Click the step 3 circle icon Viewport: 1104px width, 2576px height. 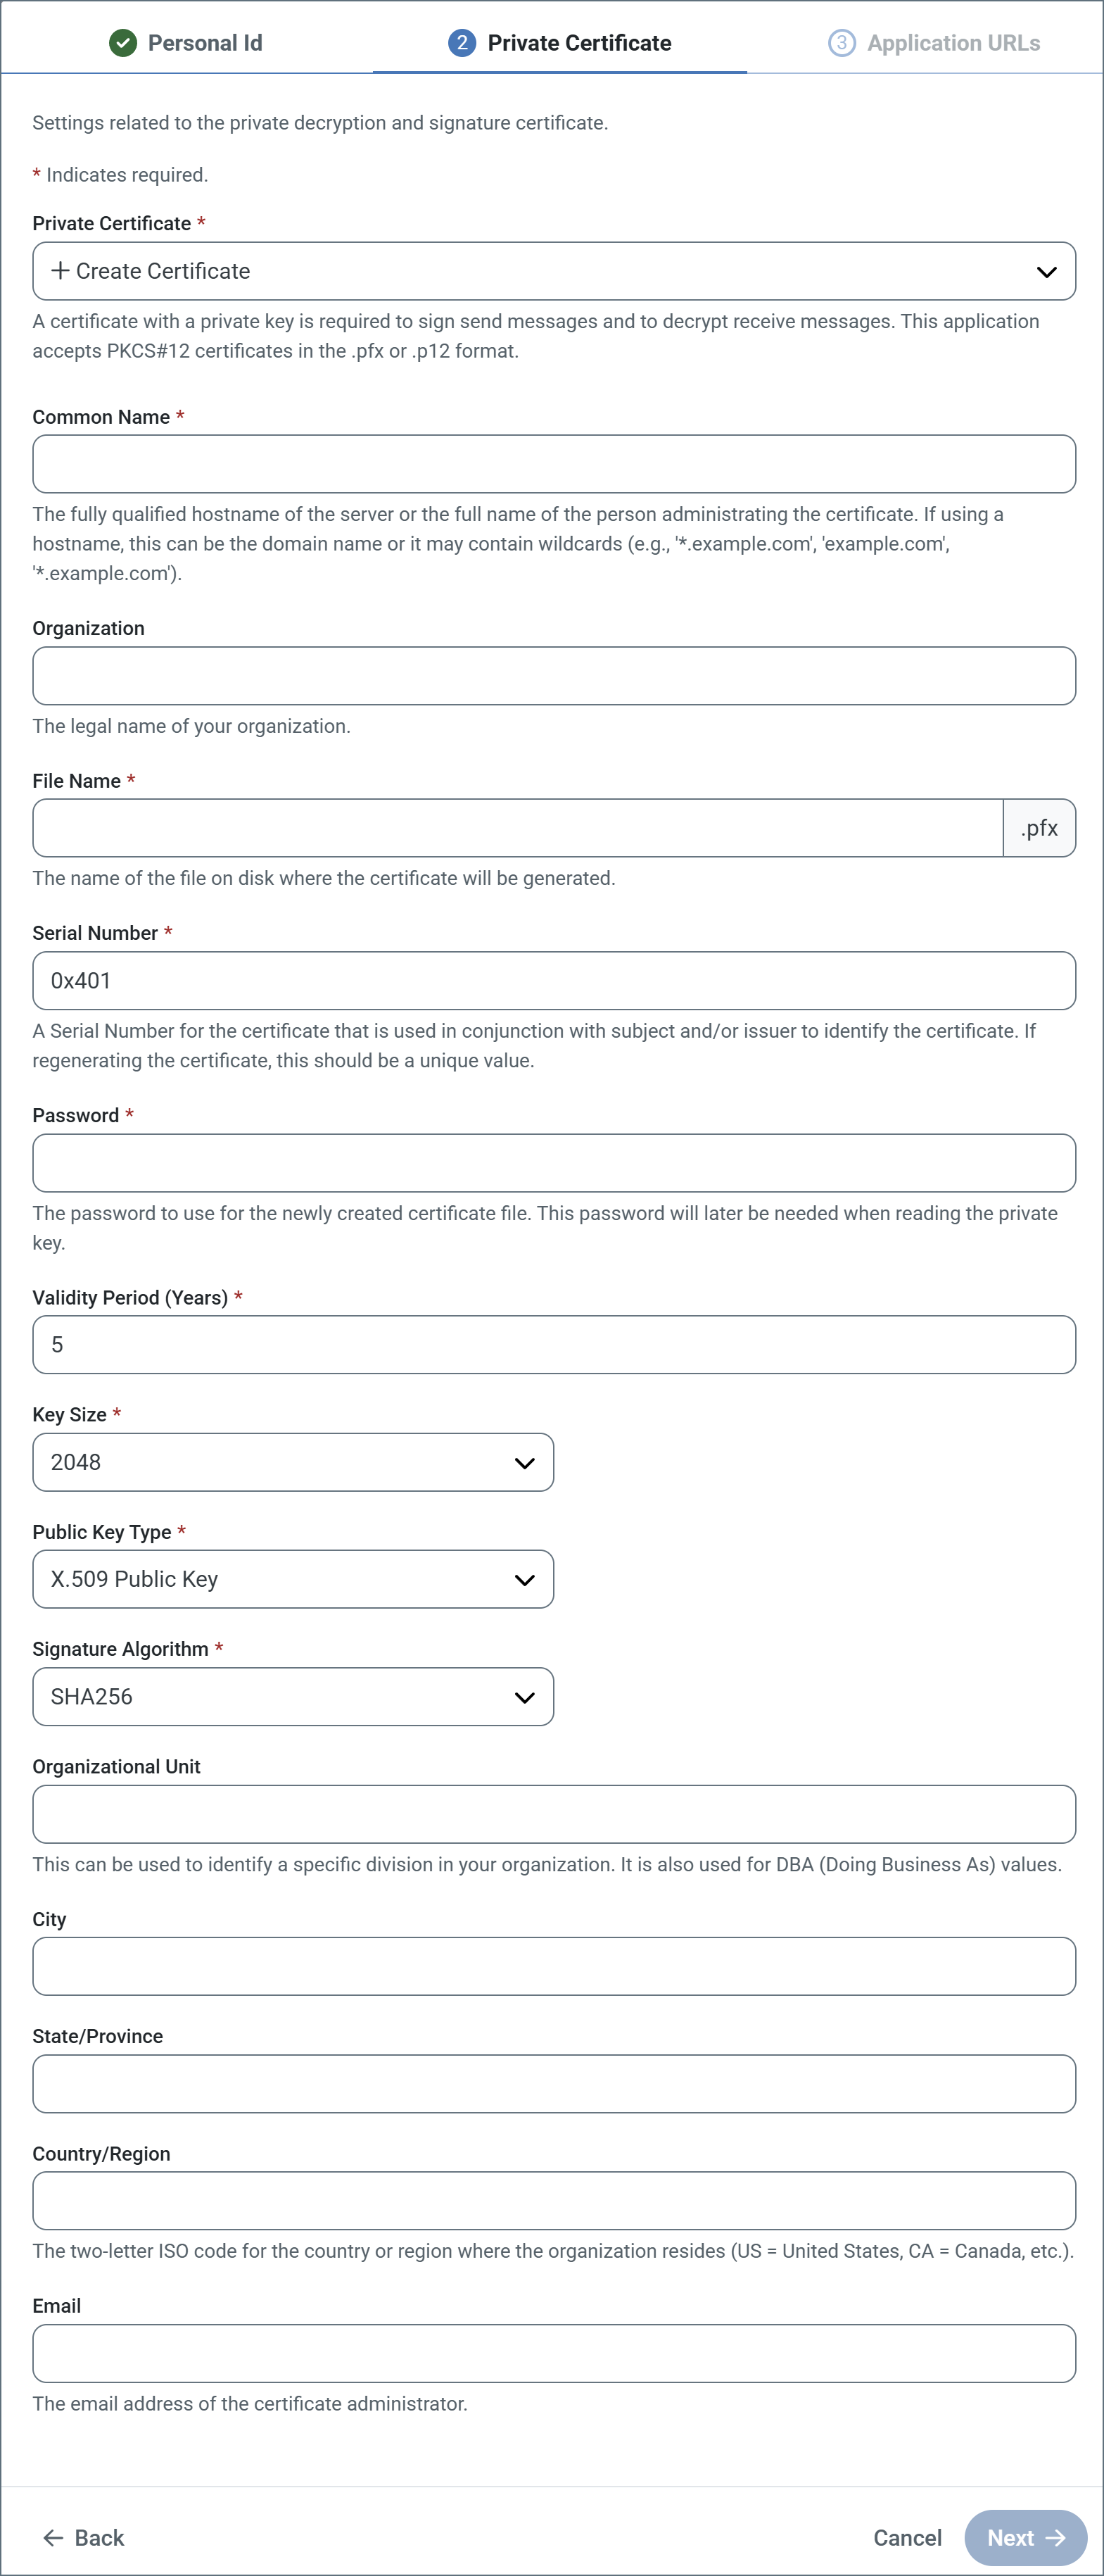(842, 43)
